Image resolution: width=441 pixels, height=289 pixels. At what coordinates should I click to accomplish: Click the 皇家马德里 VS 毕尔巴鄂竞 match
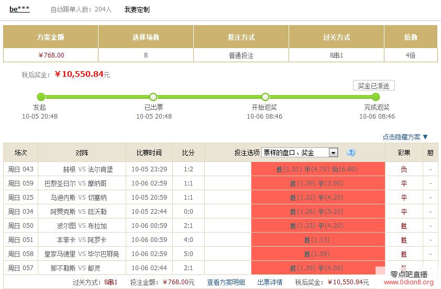pyautogui.click(x=82, y=254)
